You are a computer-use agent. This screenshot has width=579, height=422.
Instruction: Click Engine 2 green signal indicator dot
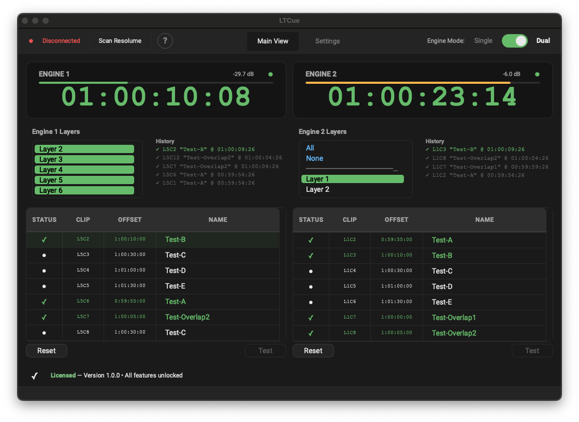pos(537,74)
